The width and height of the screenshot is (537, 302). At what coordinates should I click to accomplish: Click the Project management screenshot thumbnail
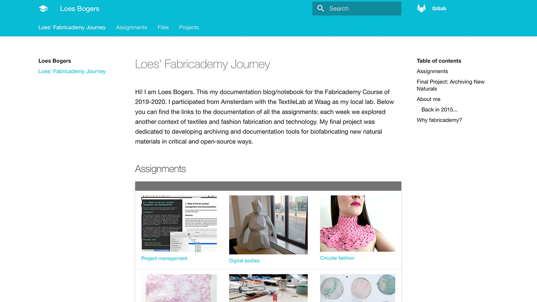pos(179,224)
